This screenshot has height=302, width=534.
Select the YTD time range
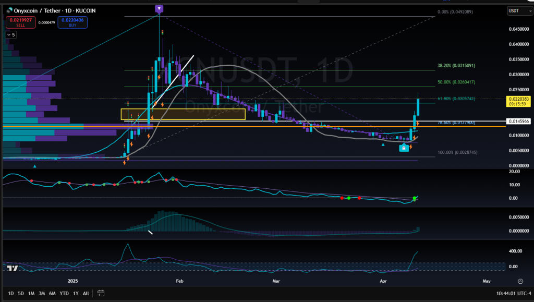(64, 293)
